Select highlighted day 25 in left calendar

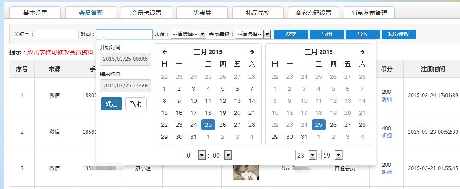coord(208,125)
